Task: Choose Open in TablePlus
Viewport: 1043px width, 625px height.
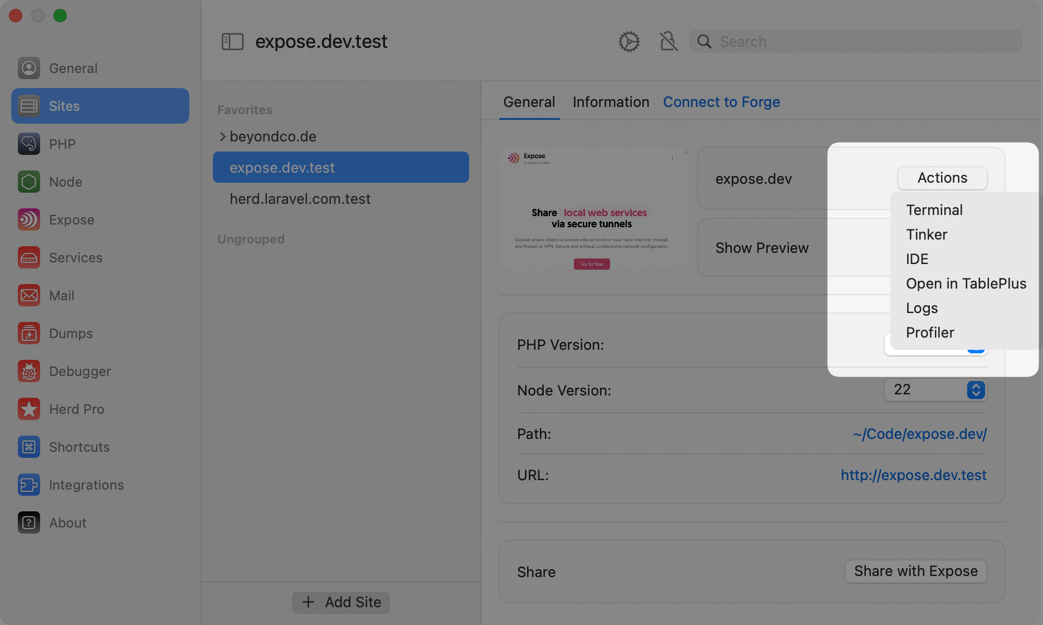Action: coord(966,284)
